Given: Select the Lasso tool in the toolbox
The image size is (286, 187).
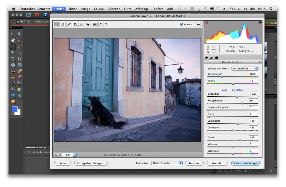Looking at the screenshot, I should click(19, 47).
